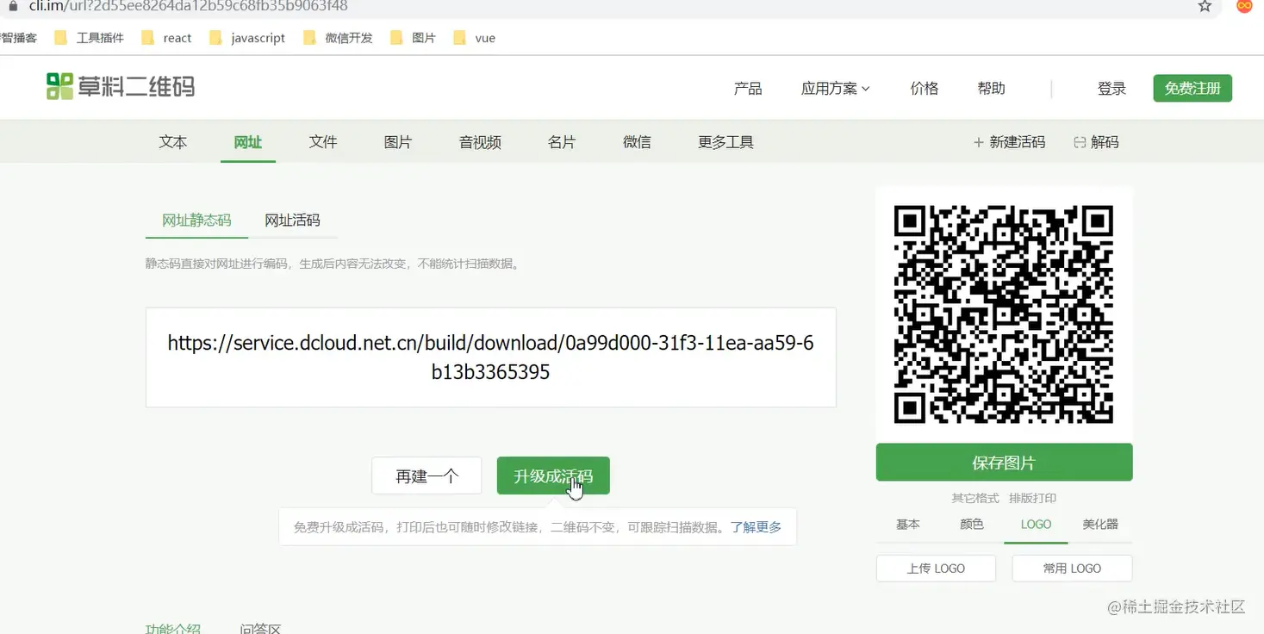Switch to 音视频 tab
This screenshot has height=634, width=1264.
coord(480,142)
